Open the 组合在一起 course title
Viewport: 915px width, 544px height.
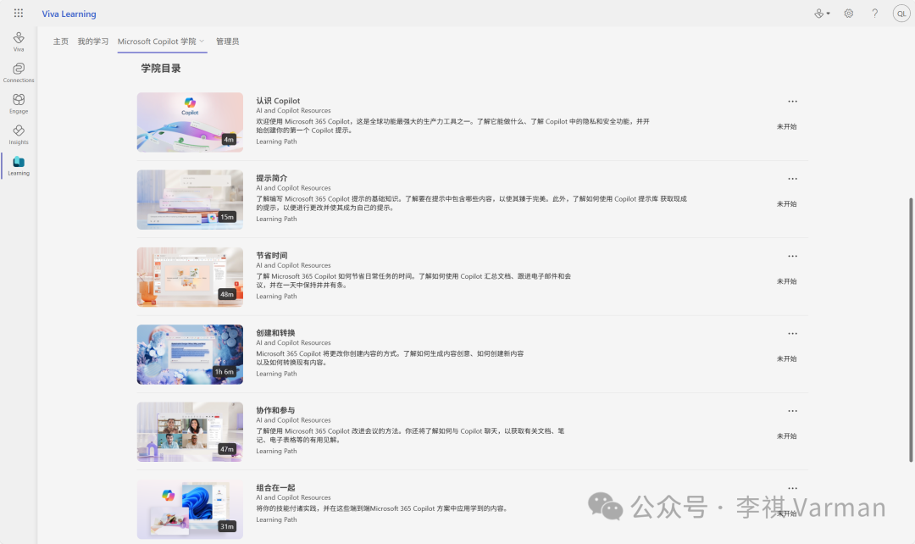pos(275,487)
